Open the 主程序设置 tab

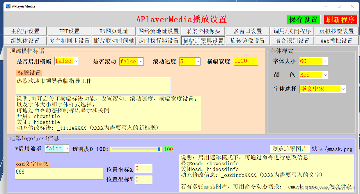click(25, 31)
